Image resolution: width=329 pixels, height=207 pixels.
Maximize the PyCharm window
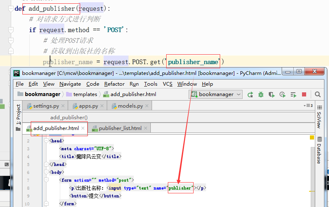pyautogui.click(x=299, y=72)
